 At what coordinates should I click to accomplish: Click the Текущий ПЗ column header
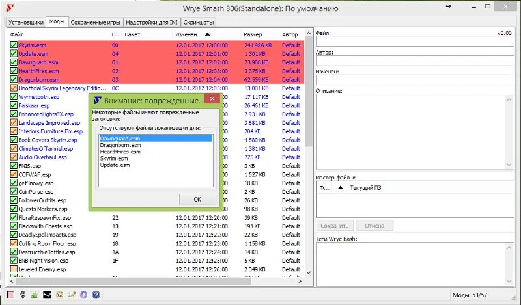tap(365, 187)
